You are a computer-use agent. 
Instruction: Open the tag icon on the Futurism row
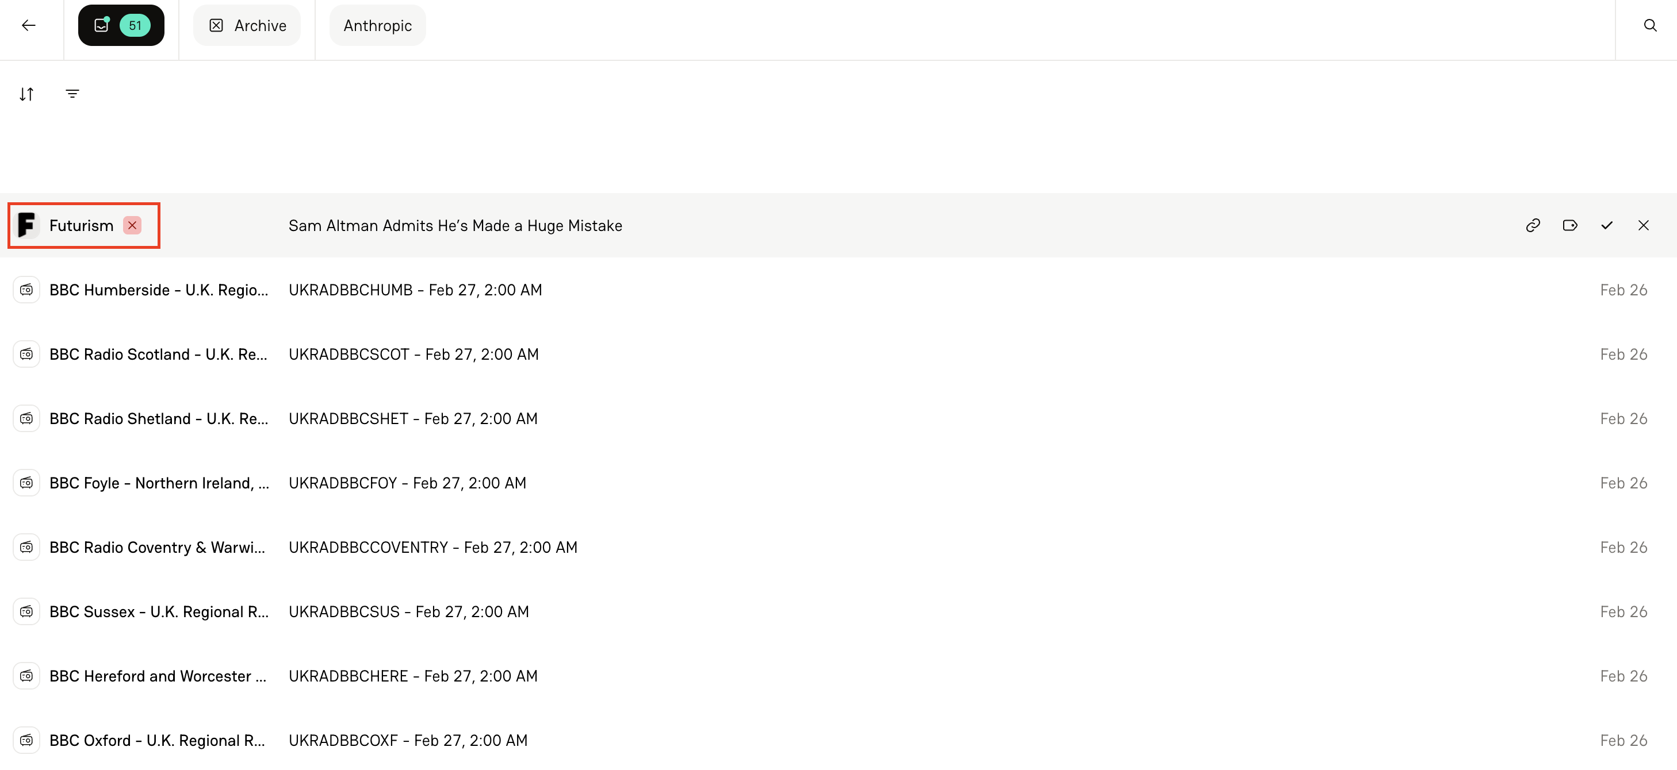point(1570,225)
